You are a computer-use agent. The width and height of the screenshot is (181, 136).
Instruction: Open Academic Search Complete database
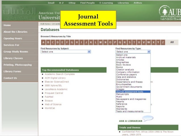[x=60, y=74]
